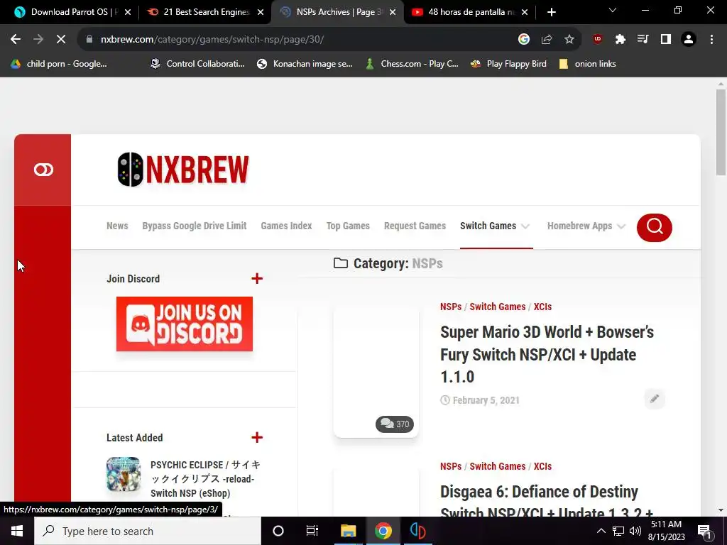Screen dimensions: 727x545
Task: Open the PSYCHIC ECLIPSE -reload- Switch NSP link
Action: 205,479
